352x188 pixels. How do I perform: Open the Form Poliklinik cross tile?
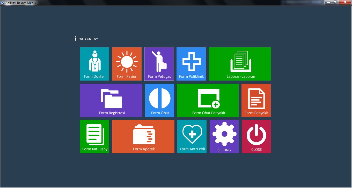[191, 64]
